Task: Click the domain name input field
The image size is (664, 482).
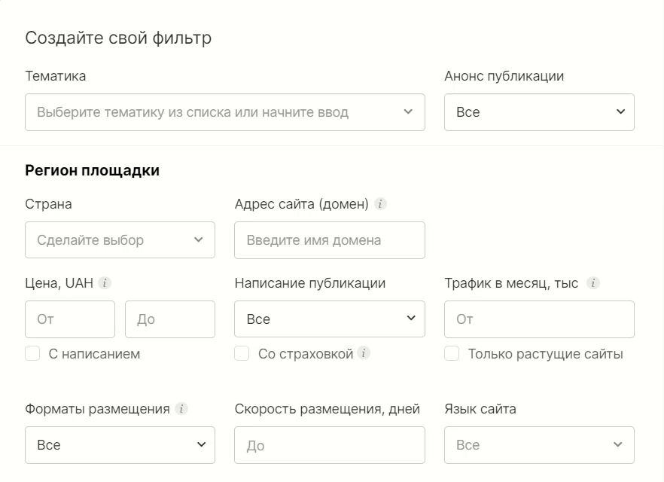Action: point(330,239)
